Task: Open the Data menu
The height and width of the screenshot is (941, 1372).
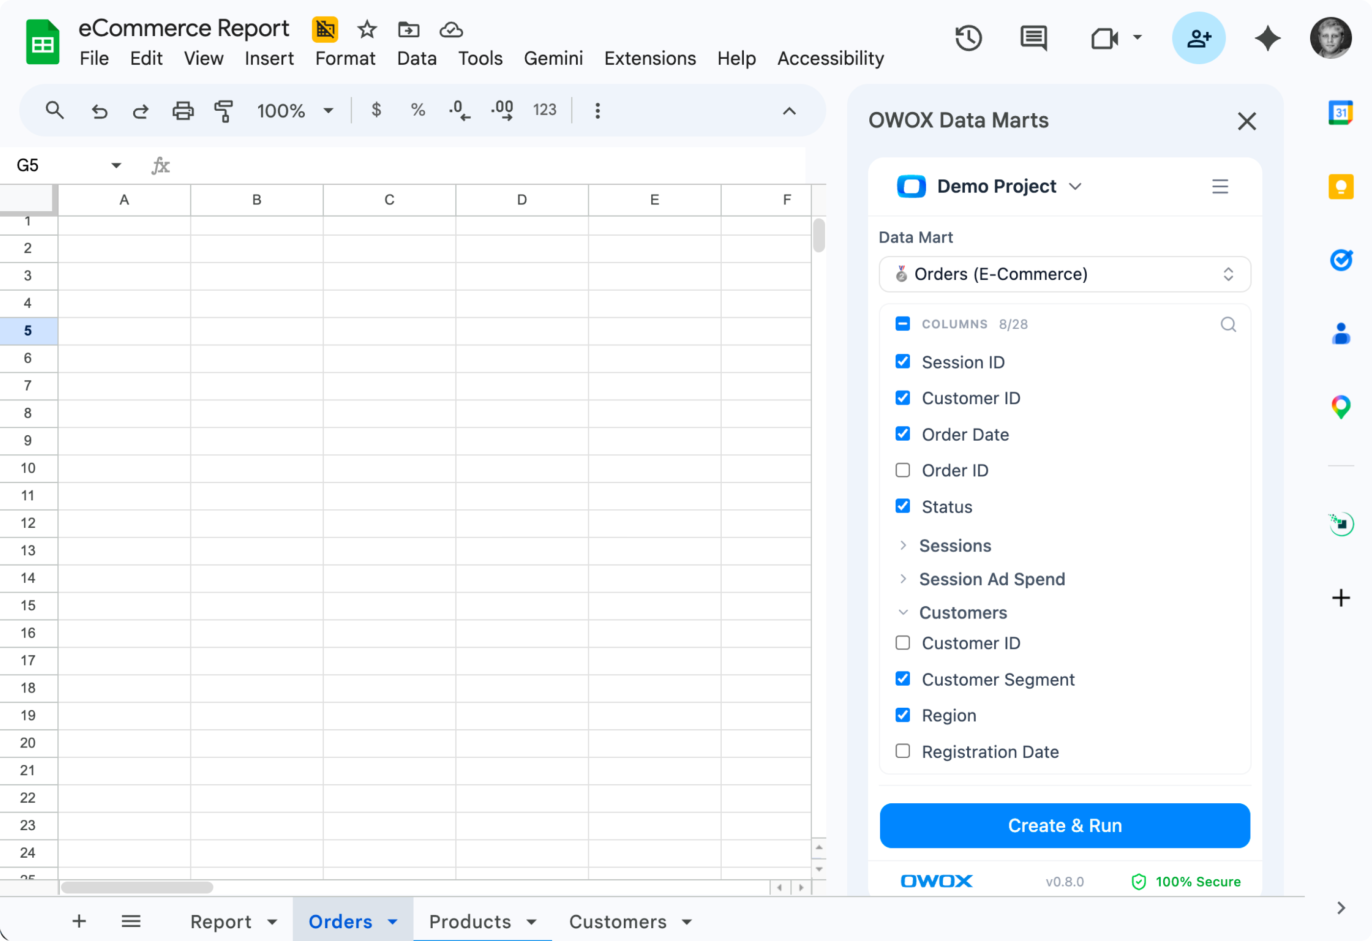Action: coord(417,58)
